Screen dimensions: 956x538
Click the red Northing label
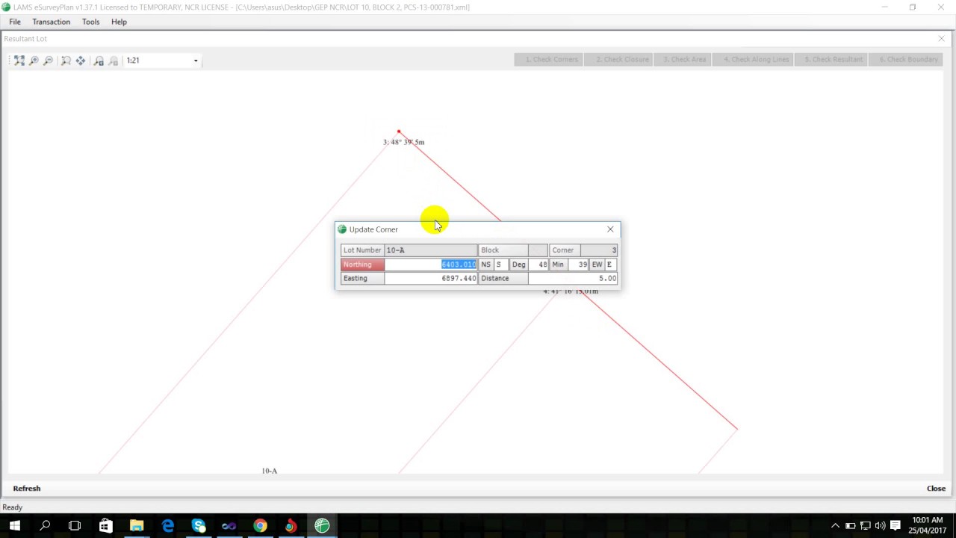click(x=363, y=265)
